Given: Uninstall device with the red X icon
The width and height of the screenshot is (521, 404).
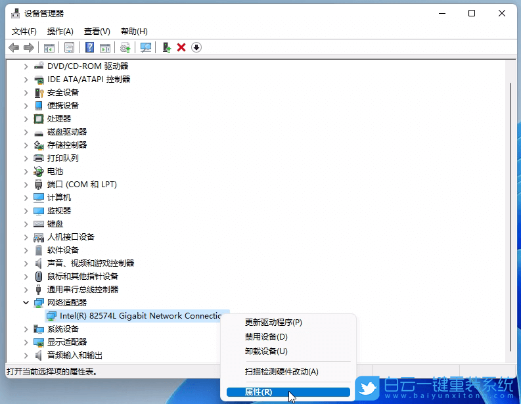Looking at the screenshot, I should coord(181,47).
